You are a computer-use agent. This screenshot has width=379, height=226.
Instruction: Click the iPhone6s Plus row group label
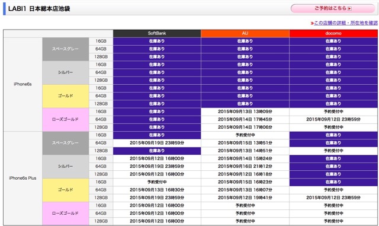[x=23, y=178]
